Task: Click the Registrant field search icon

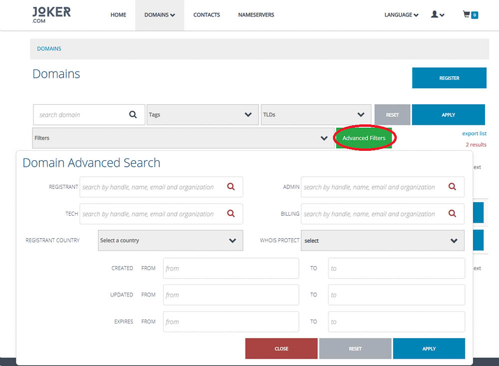Action: coord(231,187)
